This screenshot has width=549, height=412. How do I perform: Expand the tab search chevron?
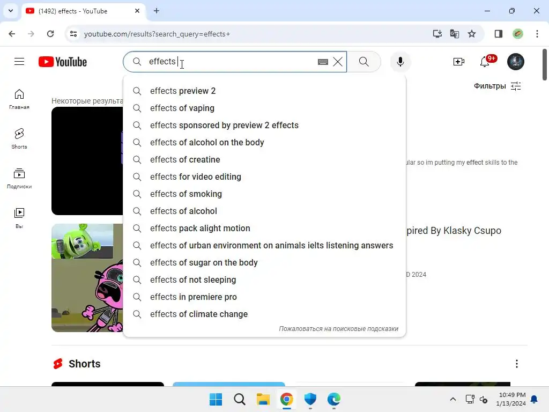[x=11, y=11]
